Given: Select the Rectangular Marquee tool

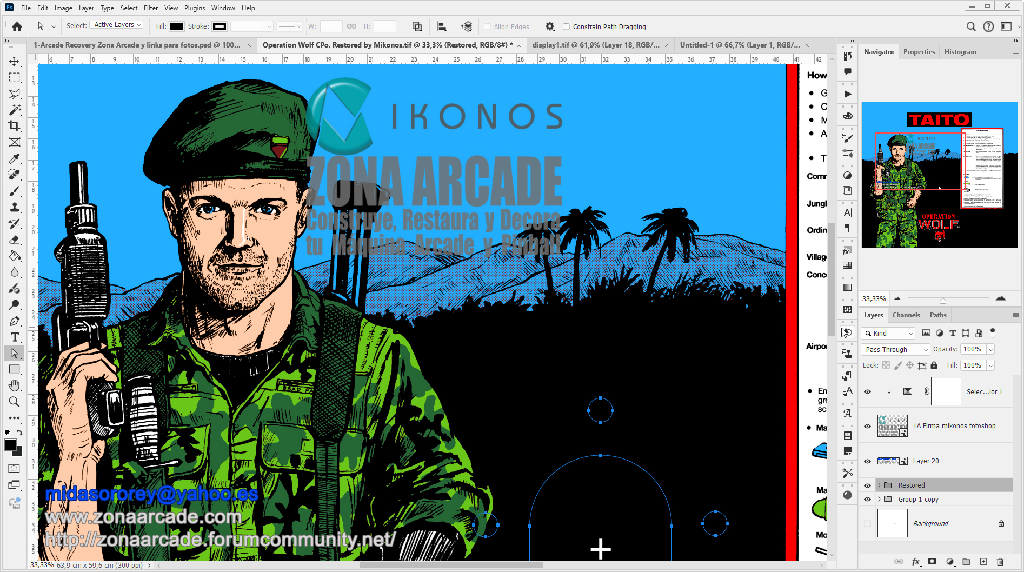Looking at the screenshot, I should (x=15, y=77).
